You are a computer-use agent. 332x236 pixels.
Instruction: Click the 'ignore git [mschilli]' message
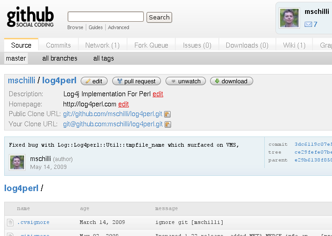click(189, 222)
